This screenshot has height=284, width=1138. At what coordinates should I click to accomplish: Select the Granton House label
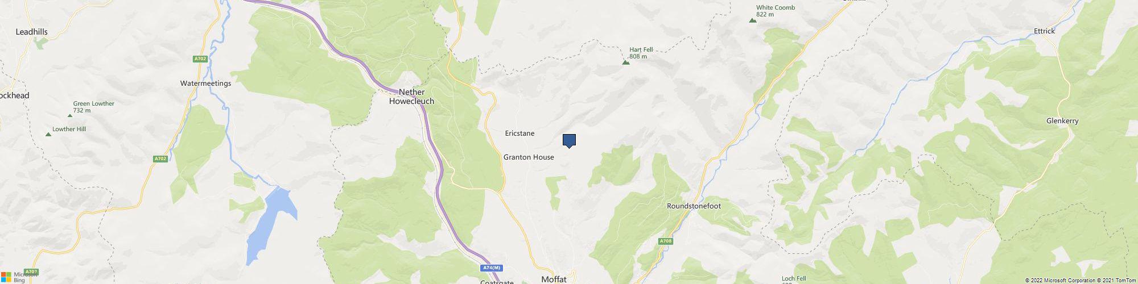point(529,157)
